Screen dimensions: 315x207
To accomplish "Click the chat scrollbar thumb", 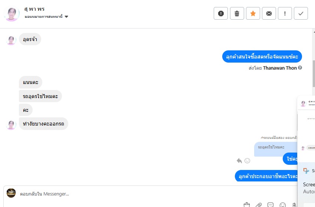I will [x=314, y=74].
